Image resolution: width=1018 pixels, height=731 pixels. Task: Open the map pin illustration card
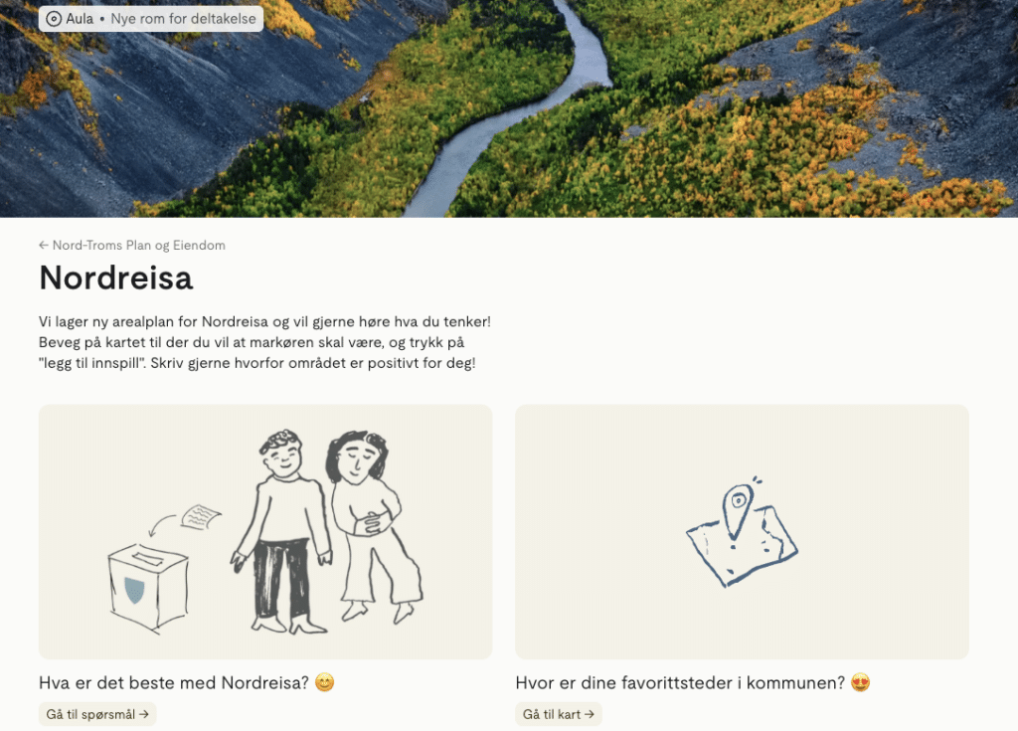point(742,532)
